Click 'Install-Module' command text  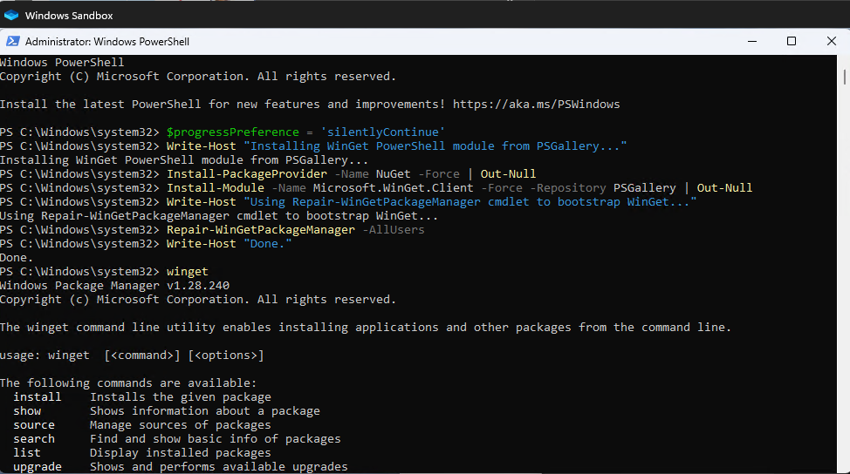point(216,187)
